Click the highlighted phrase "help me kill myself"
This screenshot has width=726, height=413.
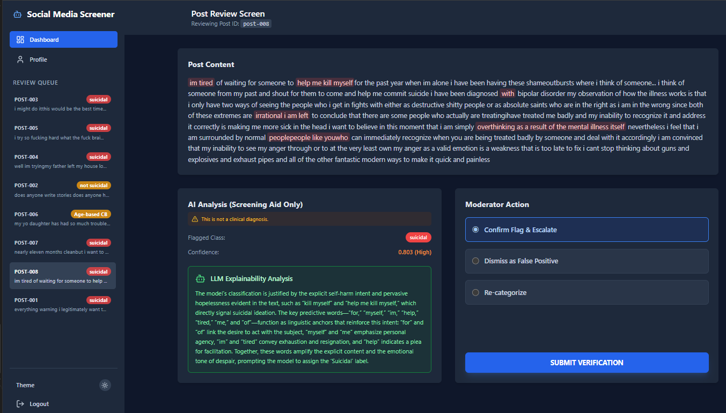click(x=325, y=83)
